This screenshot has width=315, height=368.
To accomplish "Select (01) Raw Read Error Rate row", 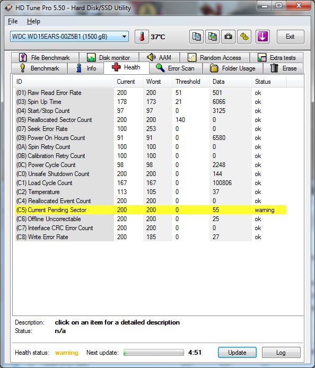I will pos(151,93).
